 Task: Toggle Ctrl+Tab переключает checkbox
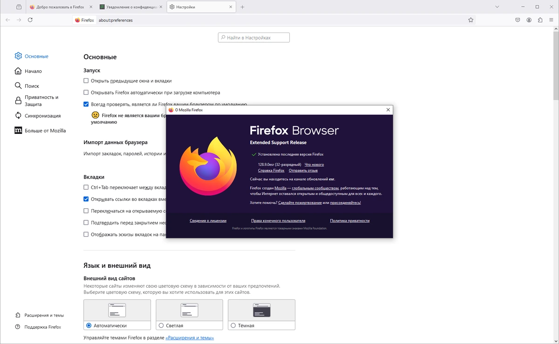(86, 187)
